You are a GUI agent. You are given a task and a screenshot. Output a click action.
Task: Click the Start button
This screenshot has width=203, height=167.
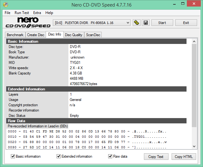162,23
